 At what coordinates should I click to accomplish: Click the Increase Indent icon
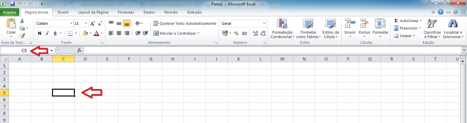(x=146, y=33)
